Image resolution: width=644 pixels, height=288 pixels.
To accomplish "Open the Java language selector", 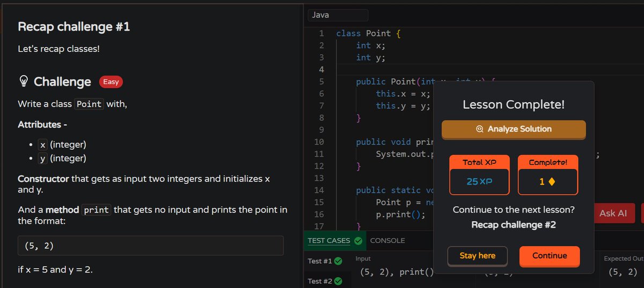I will [338, 15].
